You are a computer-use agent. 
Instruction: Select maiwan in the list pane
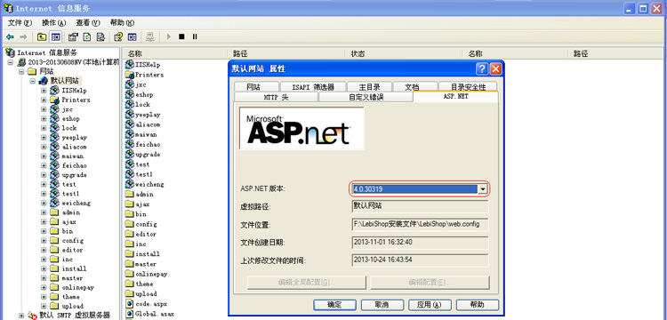[x=146, y=134]
